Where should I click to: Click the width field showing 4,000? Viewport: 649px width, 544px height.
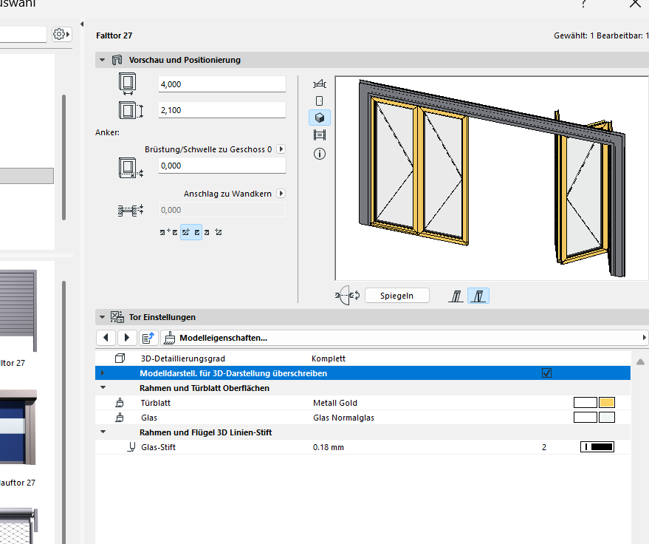point(222,84)
